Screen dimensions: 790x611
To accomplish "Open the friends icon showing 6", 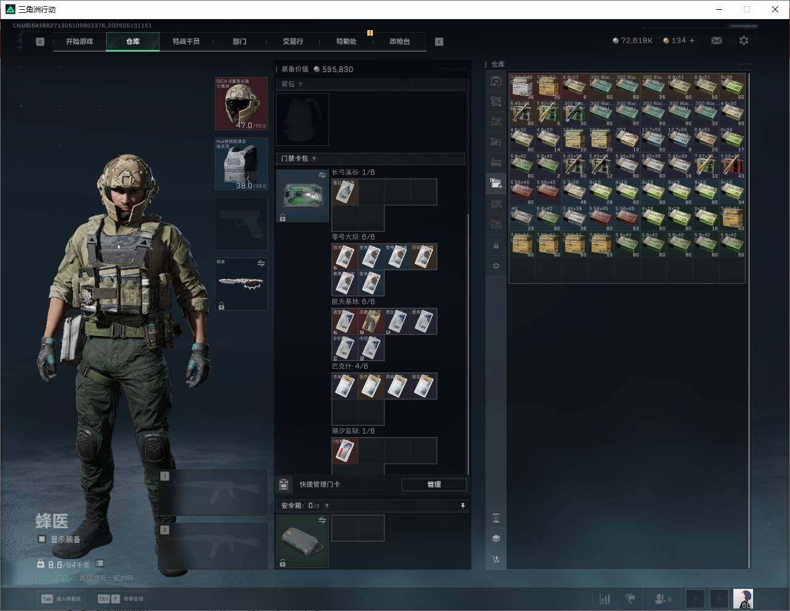I will [x=663, y=599].
